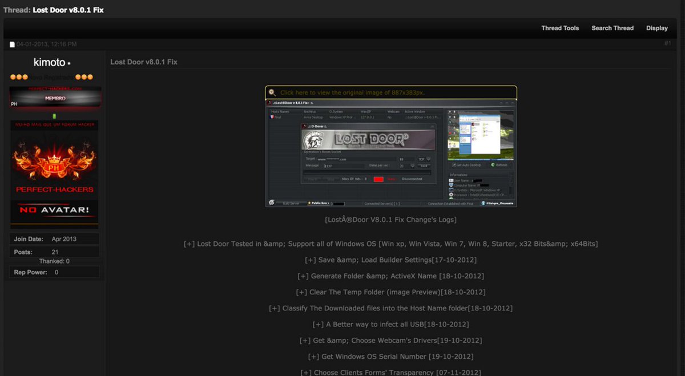This screenshot has width=685, height=376.
Task: Click the green reputation bar under MEMBRO
Action: [x=55, y=116]
